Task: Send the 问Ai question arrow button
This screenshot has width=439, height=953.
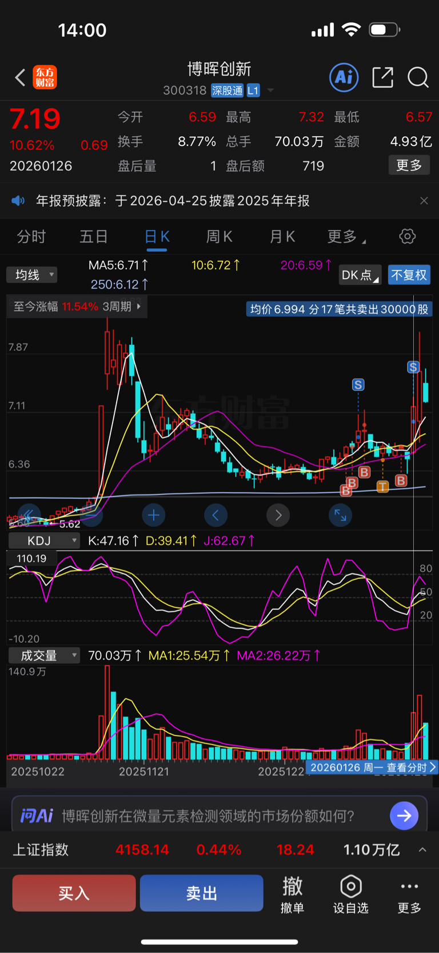Action: click(404, 816)
